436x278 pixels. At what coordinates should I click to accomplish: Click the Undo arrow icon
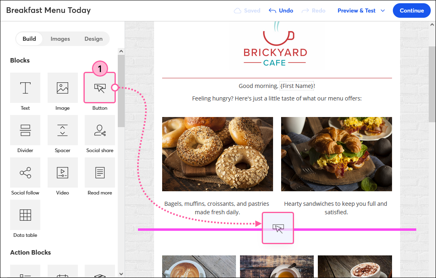click(x=273, y=10)
